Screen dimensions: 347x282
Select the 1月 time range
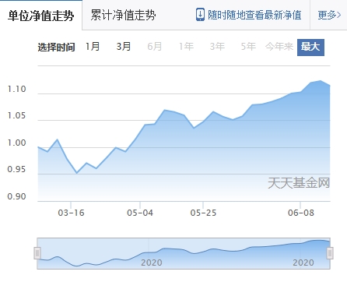click(93, 47)
